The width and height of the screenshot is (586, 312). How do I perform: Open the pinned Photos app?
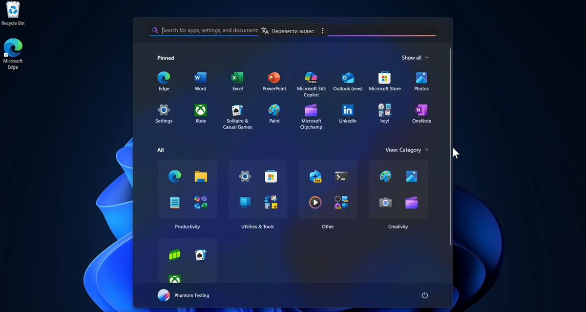point(421,81)
